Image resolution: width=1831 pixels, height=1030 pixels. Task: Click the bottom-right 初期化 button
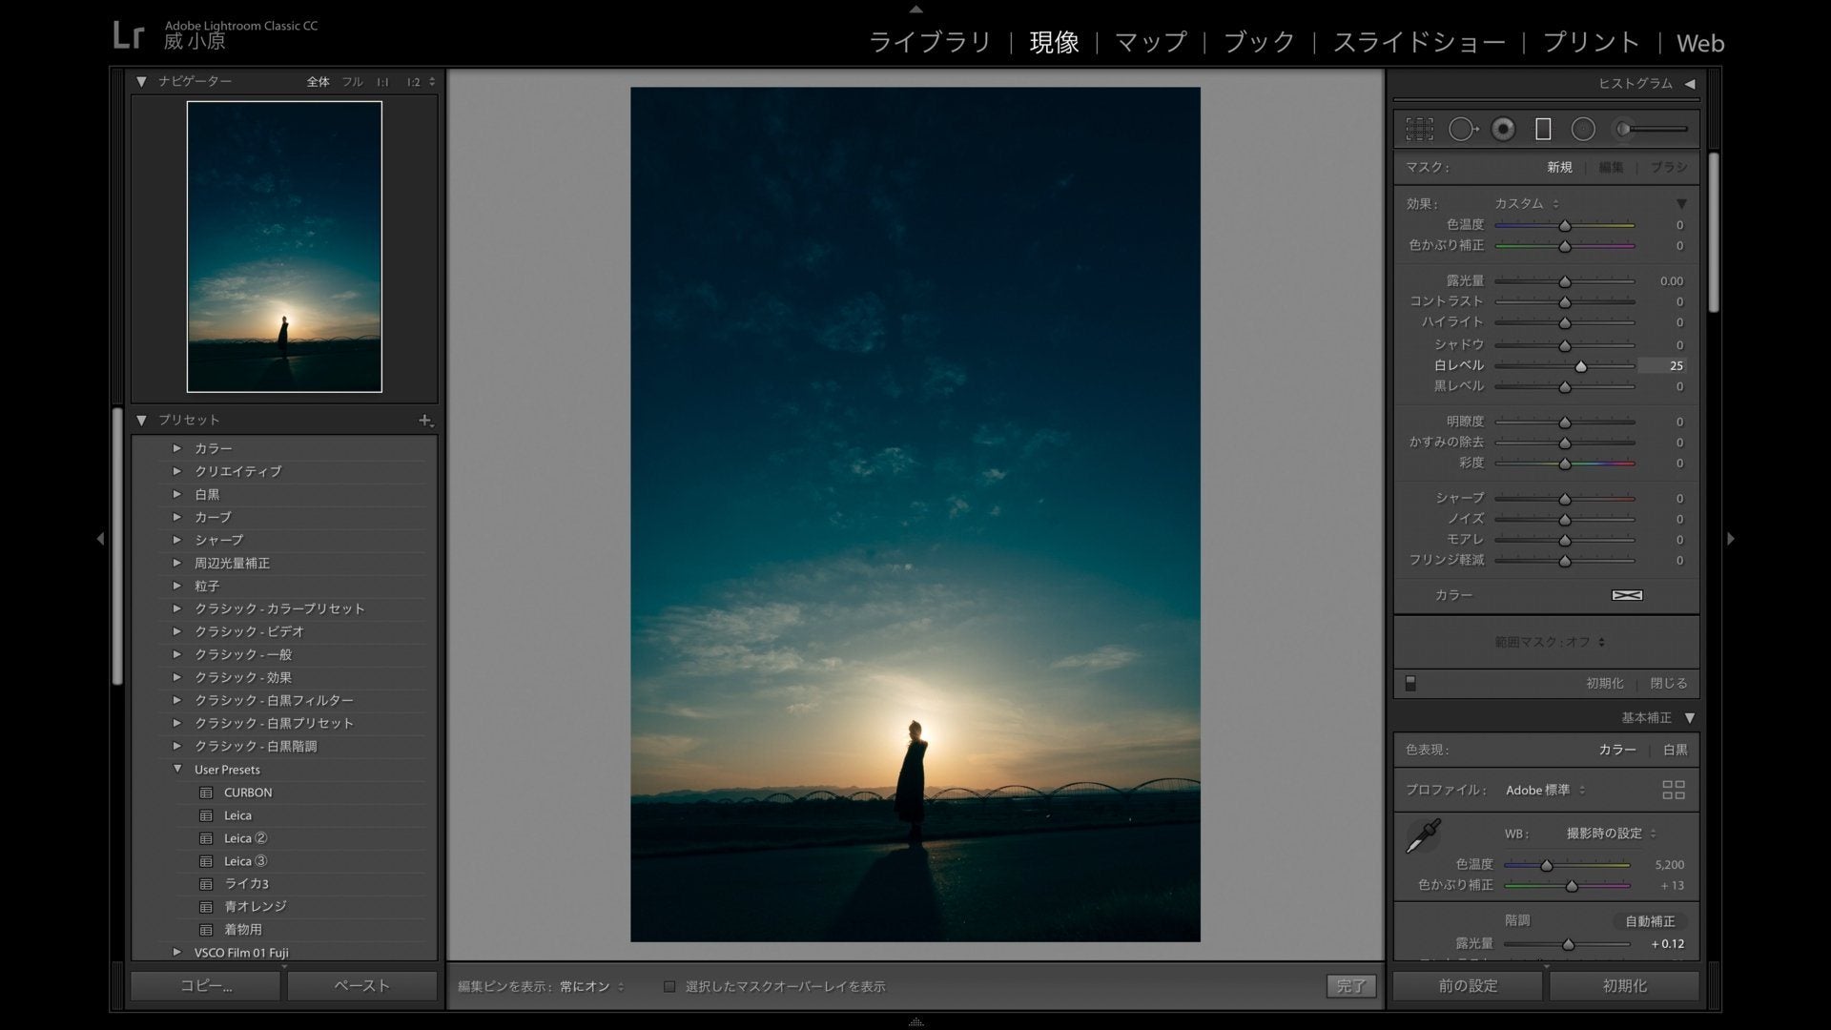[1625, 986]
